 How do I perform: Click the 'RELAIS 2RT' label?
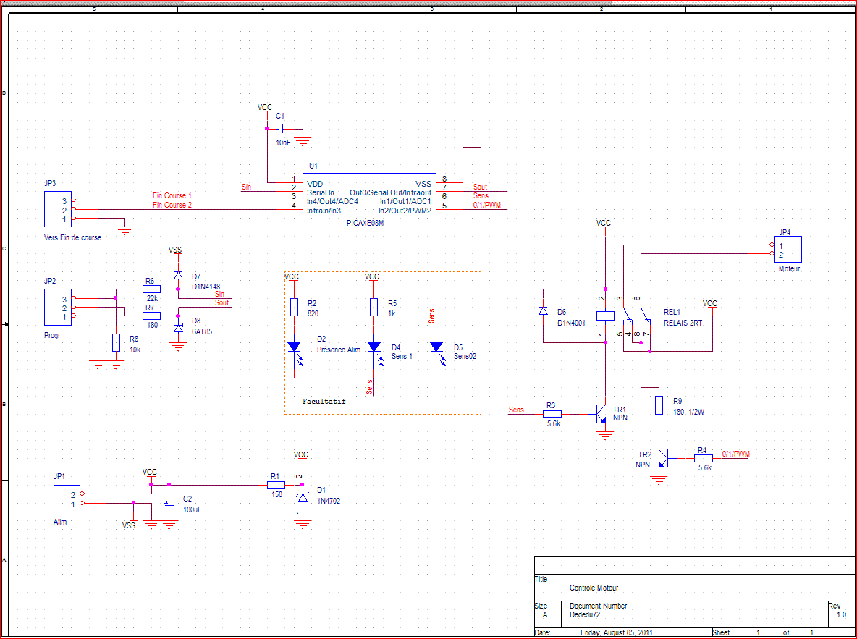(683, 323)
